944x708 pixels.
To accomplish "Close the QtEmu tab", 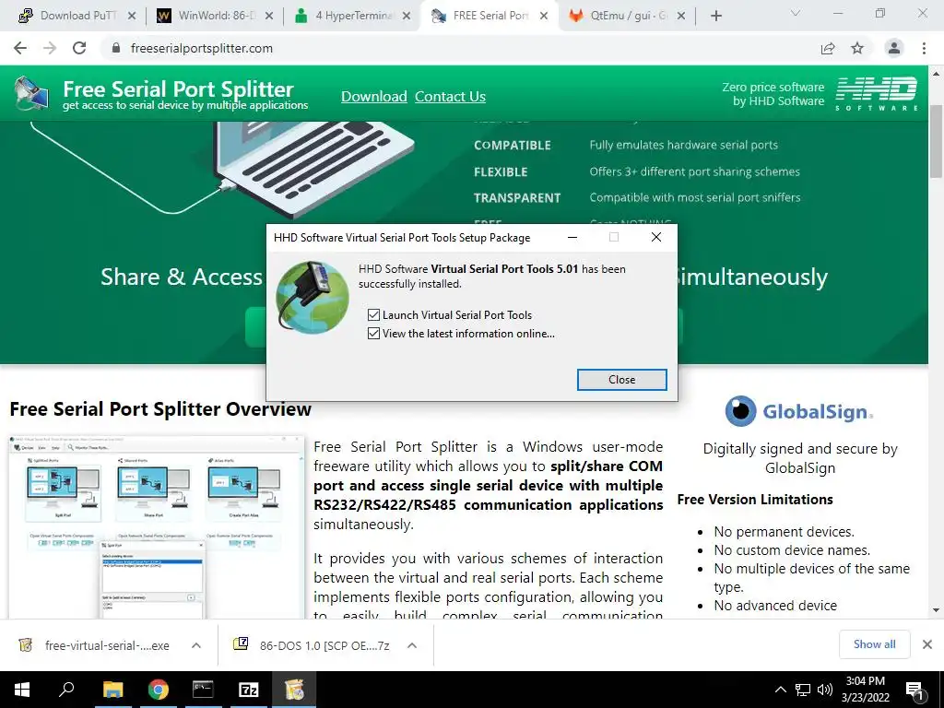I will click(681, 17).
